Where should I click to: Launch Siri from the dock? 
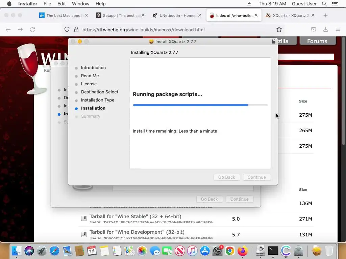(29, 251)
